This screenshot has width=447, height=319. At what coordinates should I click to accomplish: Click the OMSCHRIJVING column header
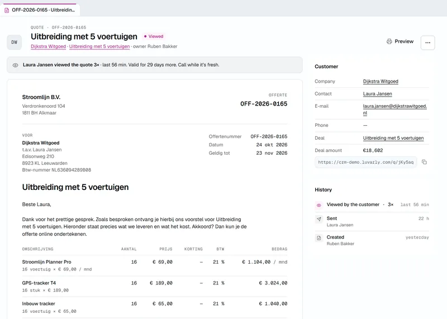pos(37,249)
